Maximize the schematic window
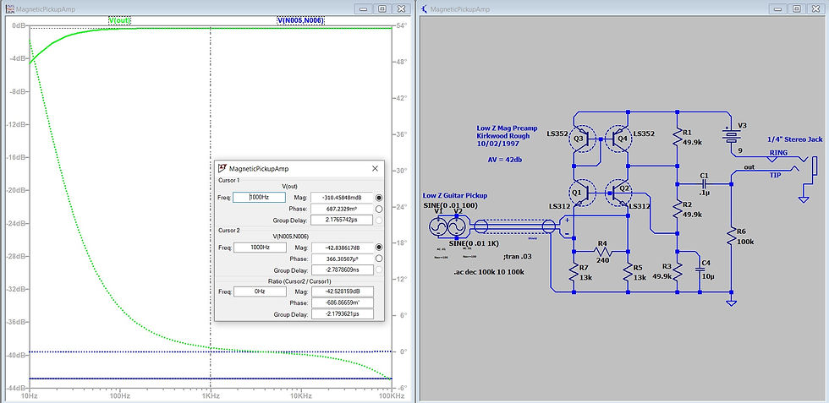The height and width of the screenshot is (403, 829). (x=797, y=9)
